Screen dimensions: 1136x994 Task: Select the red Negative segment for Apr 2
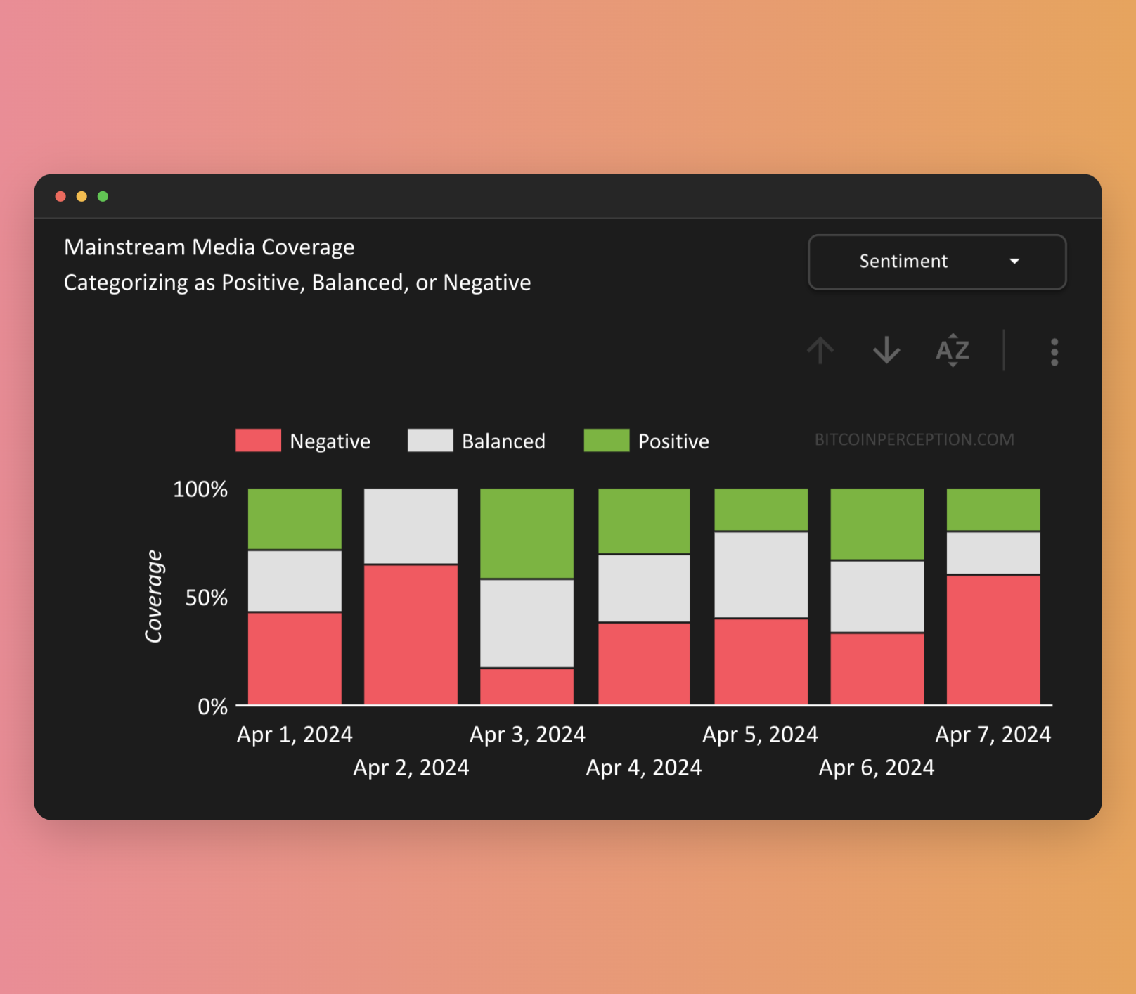coord(411,634)
